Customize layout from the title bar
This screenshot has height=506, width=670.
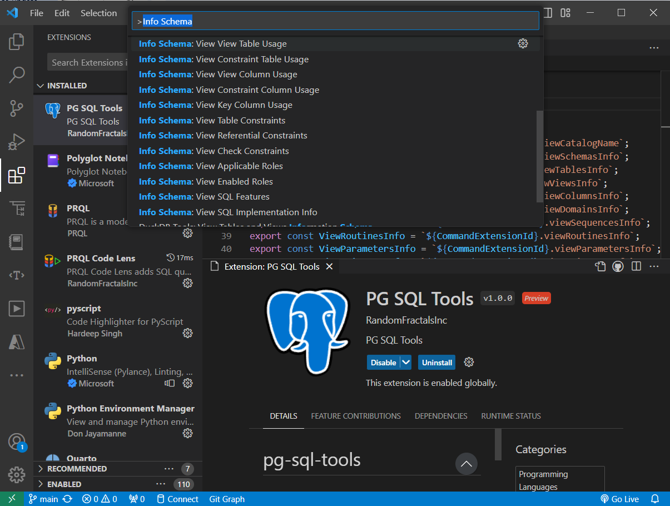pos(565,13)
